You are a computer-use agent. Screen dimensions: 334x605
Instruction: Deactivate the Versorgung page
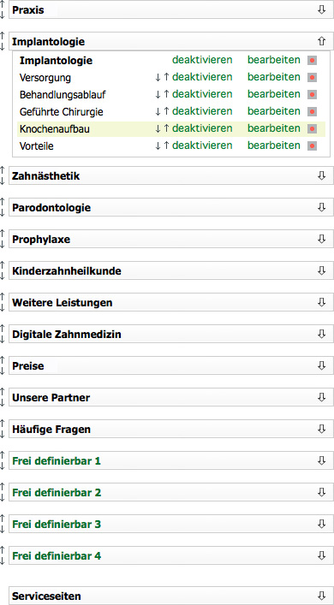[x=202, y=77]
